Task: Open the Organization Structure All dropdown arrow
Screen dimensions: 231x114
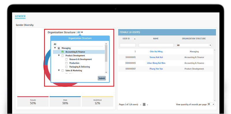Action: click(82, 32)
